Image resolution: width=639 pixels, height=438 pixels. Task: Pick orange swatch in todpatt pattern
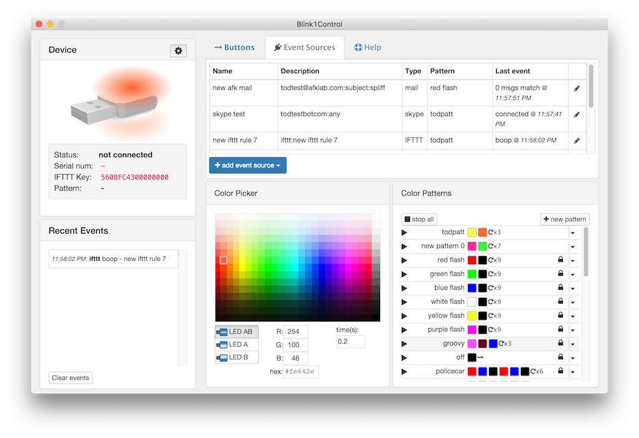click(482, 232)
